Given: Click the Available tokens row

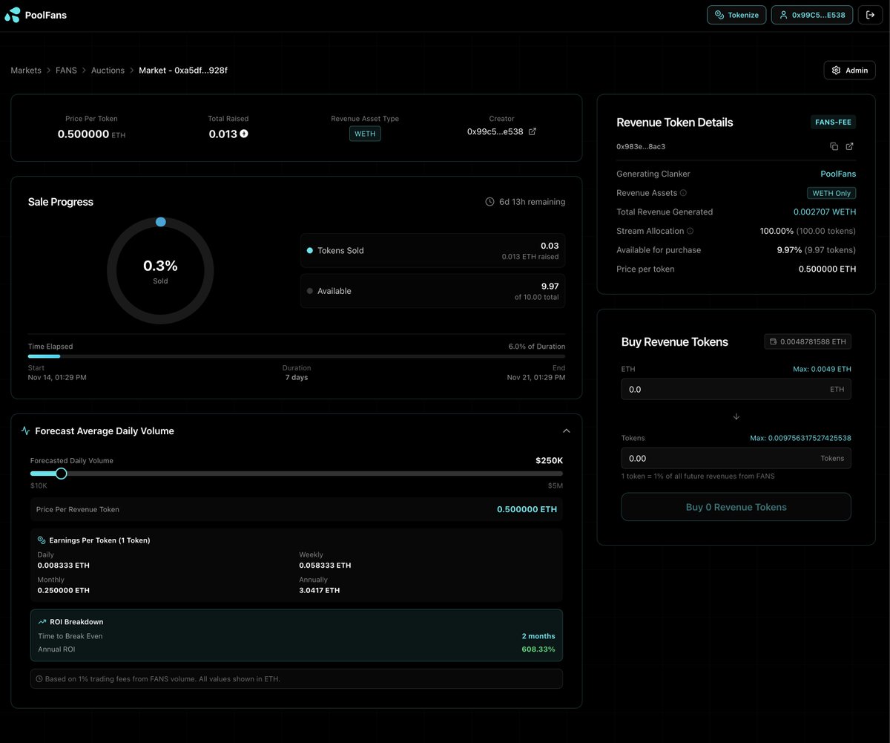Looking at the screenshot, I should pos(433,291).
